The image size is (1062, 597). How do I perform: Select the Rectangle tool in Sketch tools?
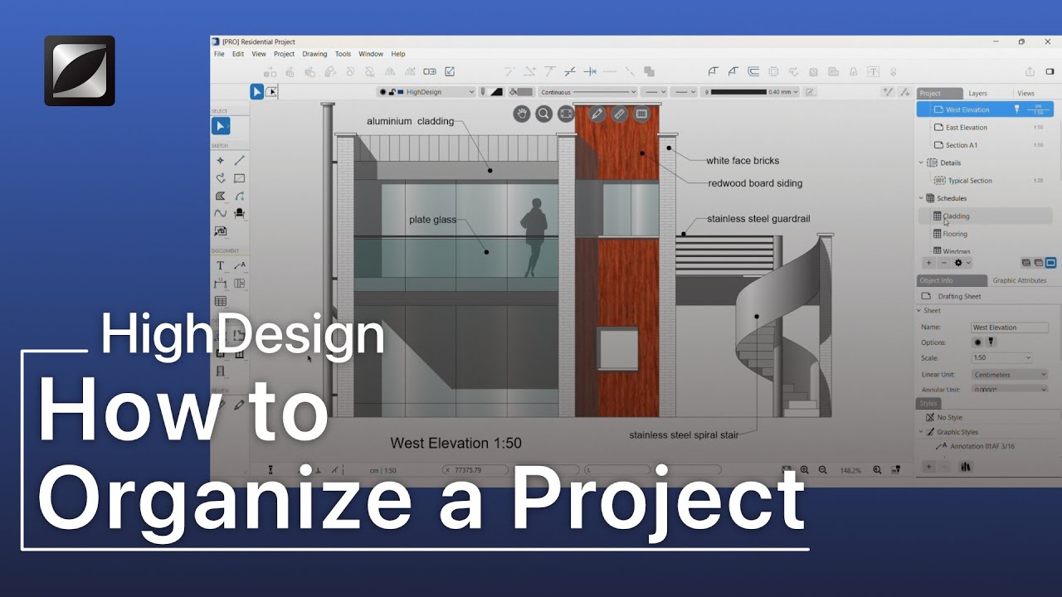pos(239,178)
